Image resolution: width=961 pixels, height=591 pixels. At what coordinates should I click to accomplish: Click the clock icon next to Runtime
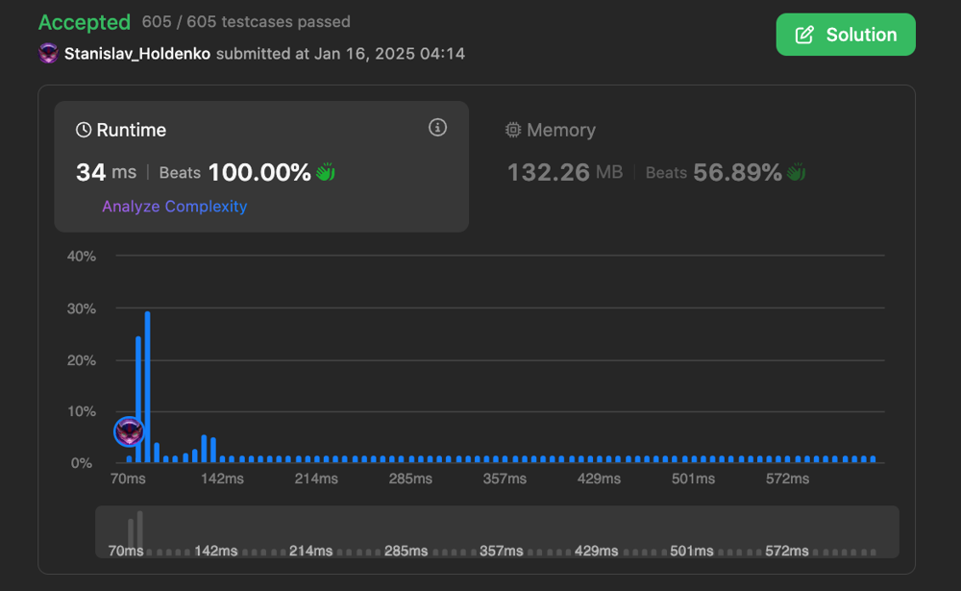pyautogui.click(x=84, y=130)
